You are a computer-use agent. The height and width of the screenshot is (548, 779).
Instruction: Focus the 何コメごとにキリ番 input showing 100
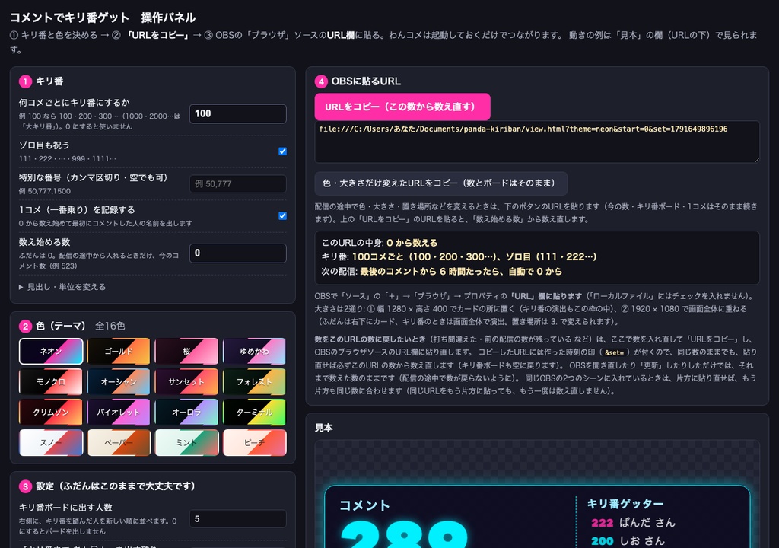pos(238,113)
